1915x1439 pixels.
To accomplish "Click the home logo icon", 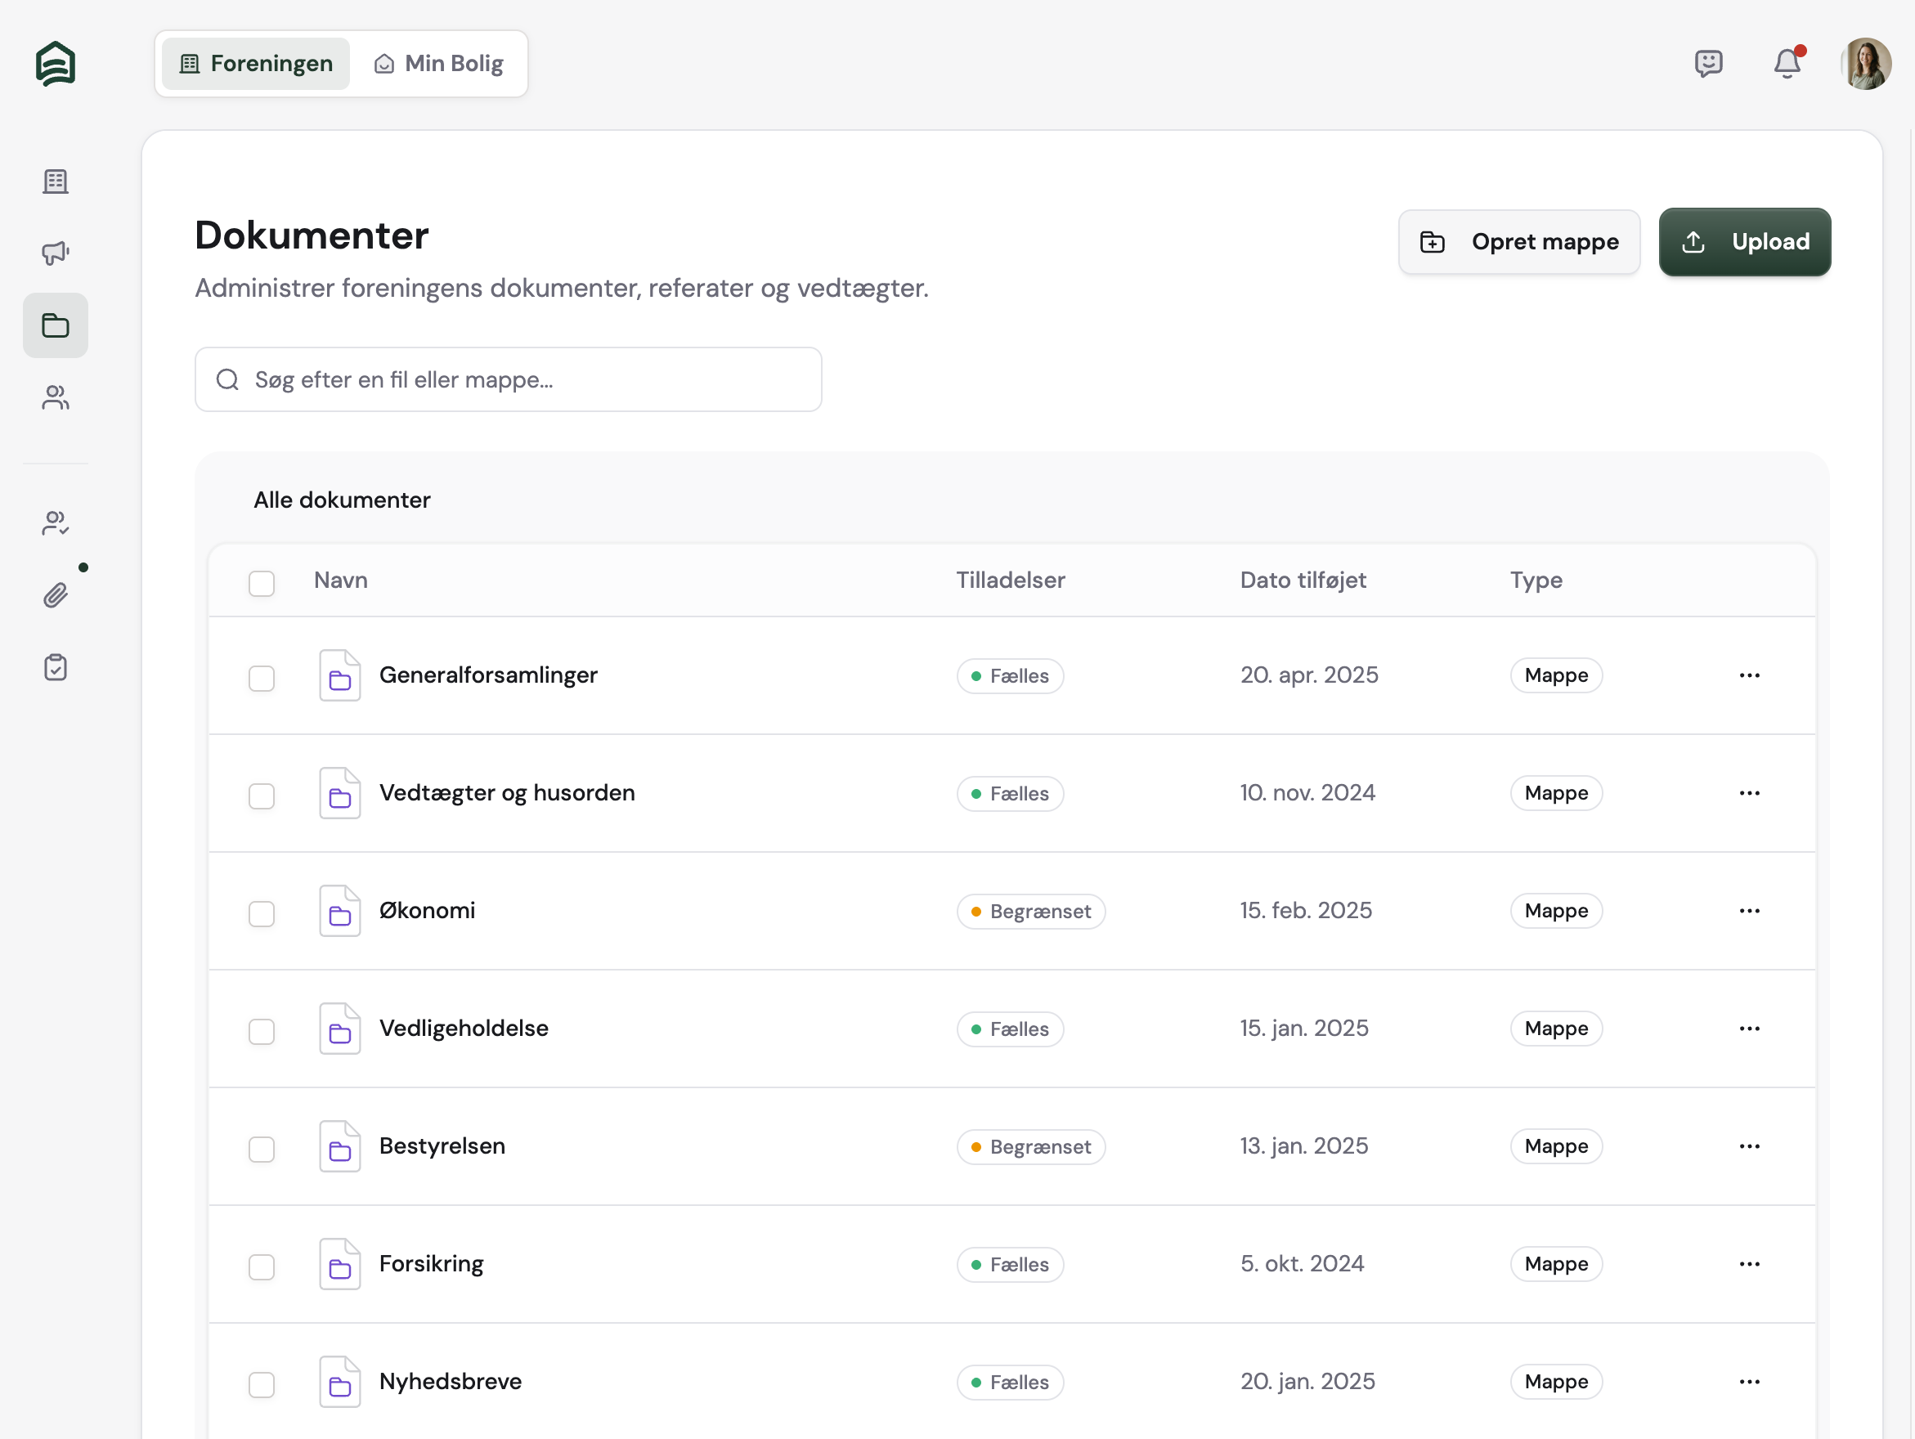I will pos(56,63).
